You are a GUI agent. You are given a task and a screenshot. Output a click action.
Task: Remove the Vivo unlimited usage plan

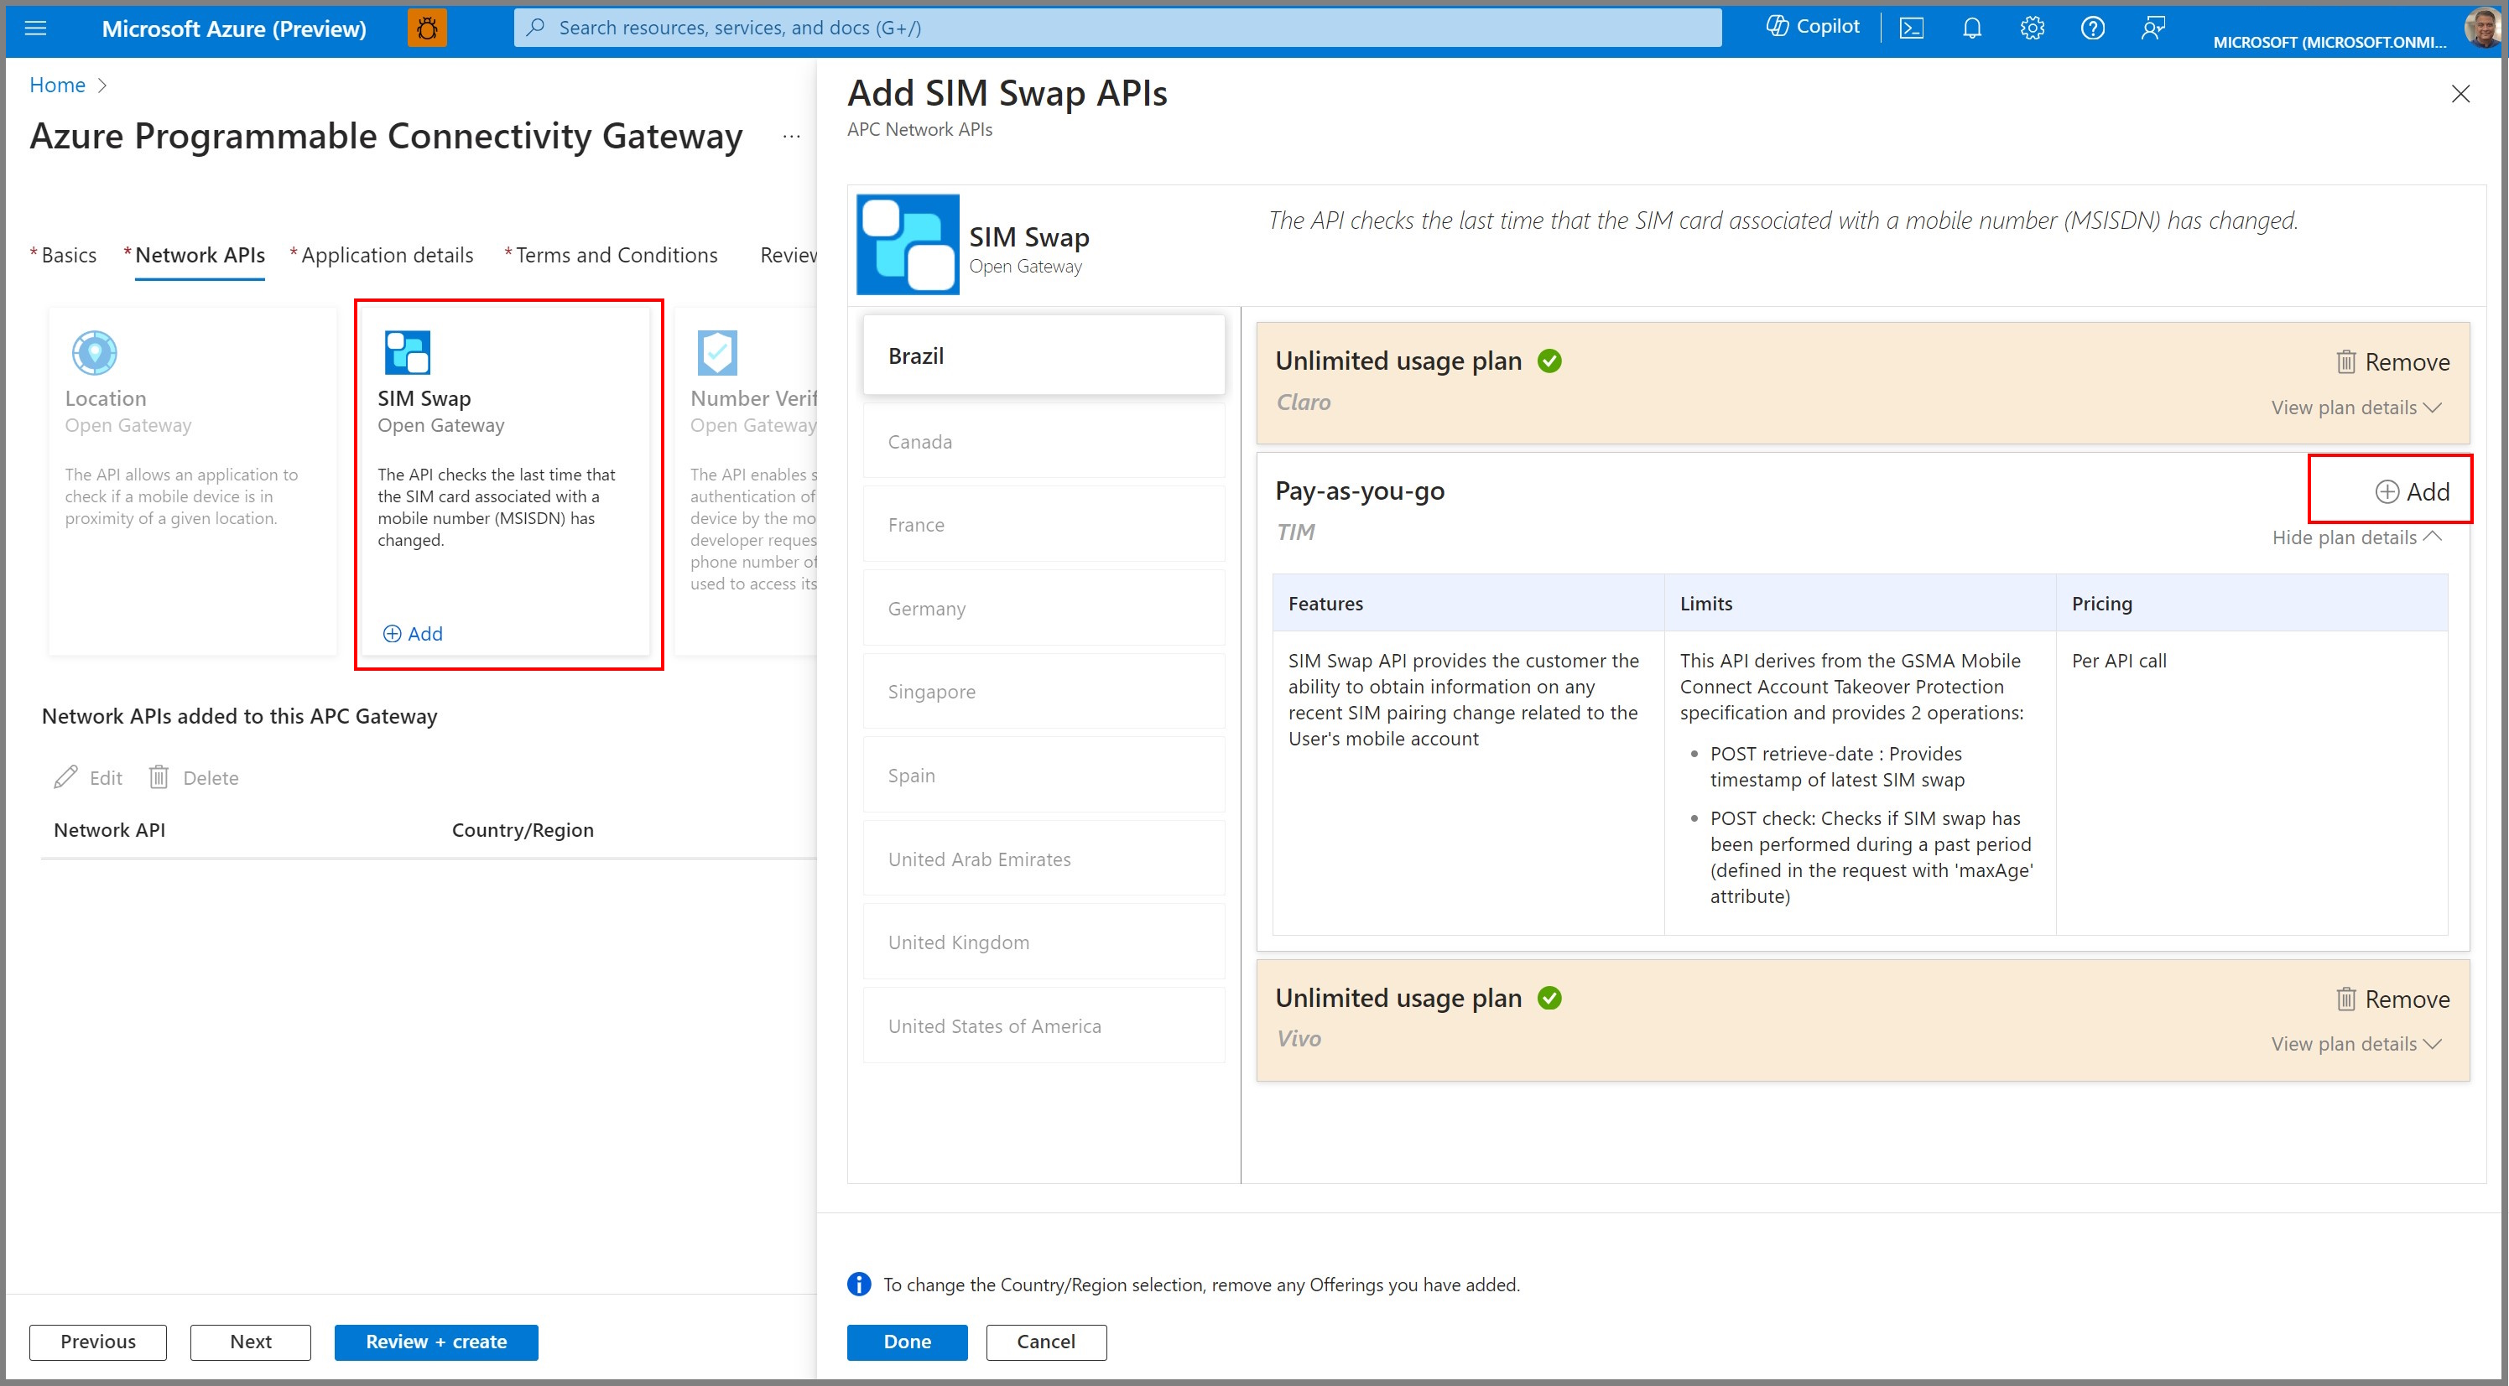coord(2392,999)
